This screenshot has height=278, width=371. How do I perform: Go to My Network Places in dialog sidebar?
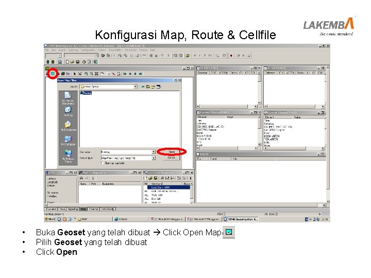point(68,156)
